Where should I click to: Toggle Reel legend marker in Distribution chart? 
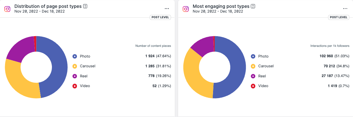click(x=75, y=76)
